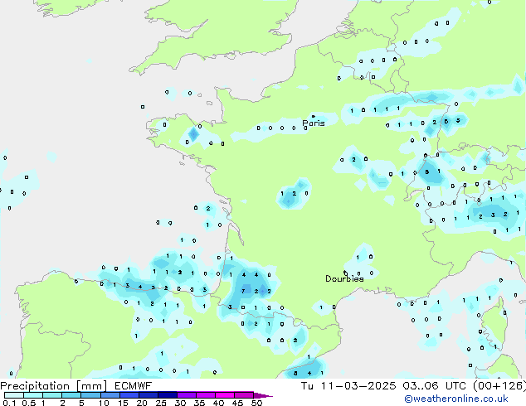Pick legend swatch between 20 and 25
The width and height of the screenshot is (526, 406).
tap(149, 395)
